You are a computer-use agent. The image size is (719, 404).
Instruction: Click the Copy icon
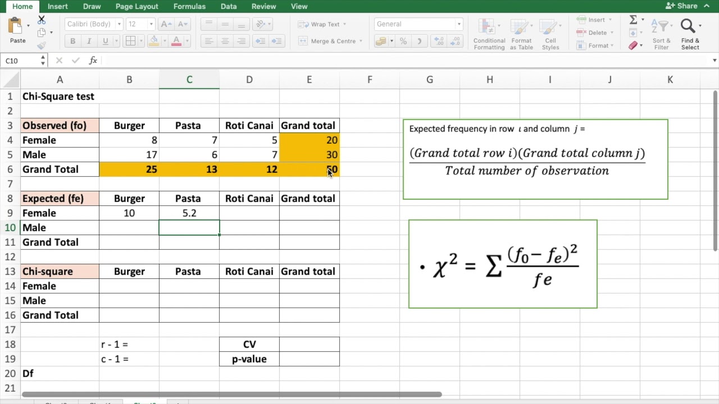pyautogui.click(x=42, y=33)
